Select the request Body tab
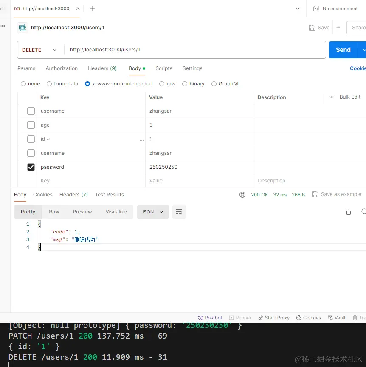Image resolution: width=366 pixels, height=367 pixels. pyautogui.click(x=137, y=68)
